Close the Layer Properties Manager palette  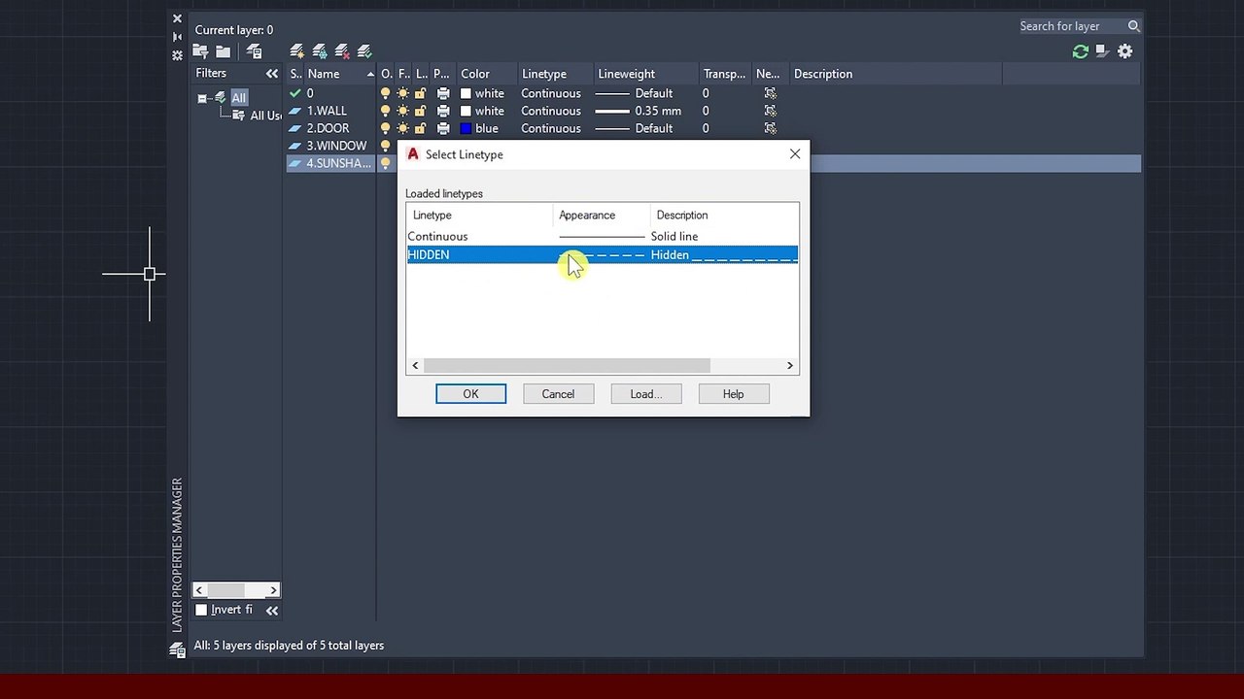coord(177,18)
